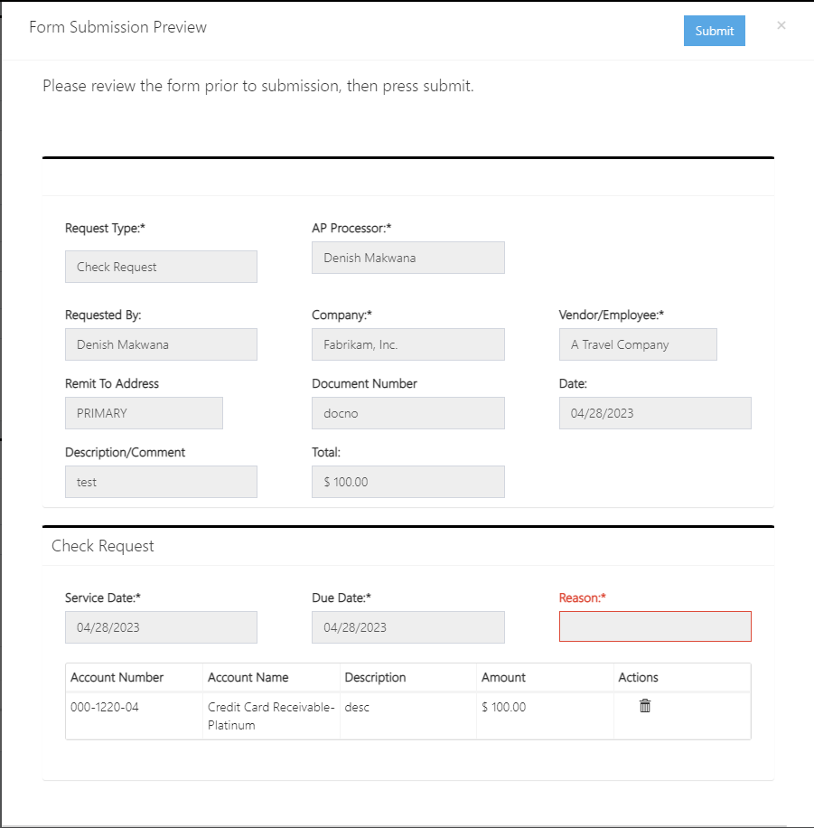814x828 pixels.
Task: Close the Form Submission Preview dialog
Action: click(x=781, y=25)
